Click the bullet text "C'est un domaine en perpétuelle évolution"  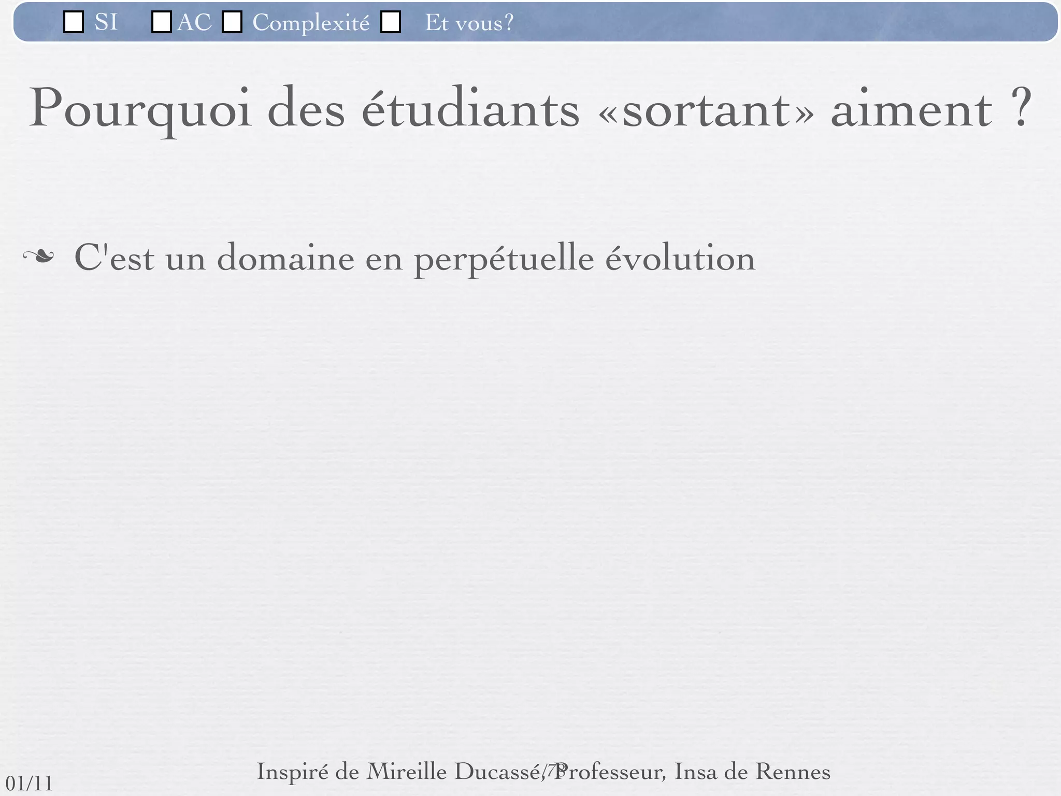pos(415,259)
